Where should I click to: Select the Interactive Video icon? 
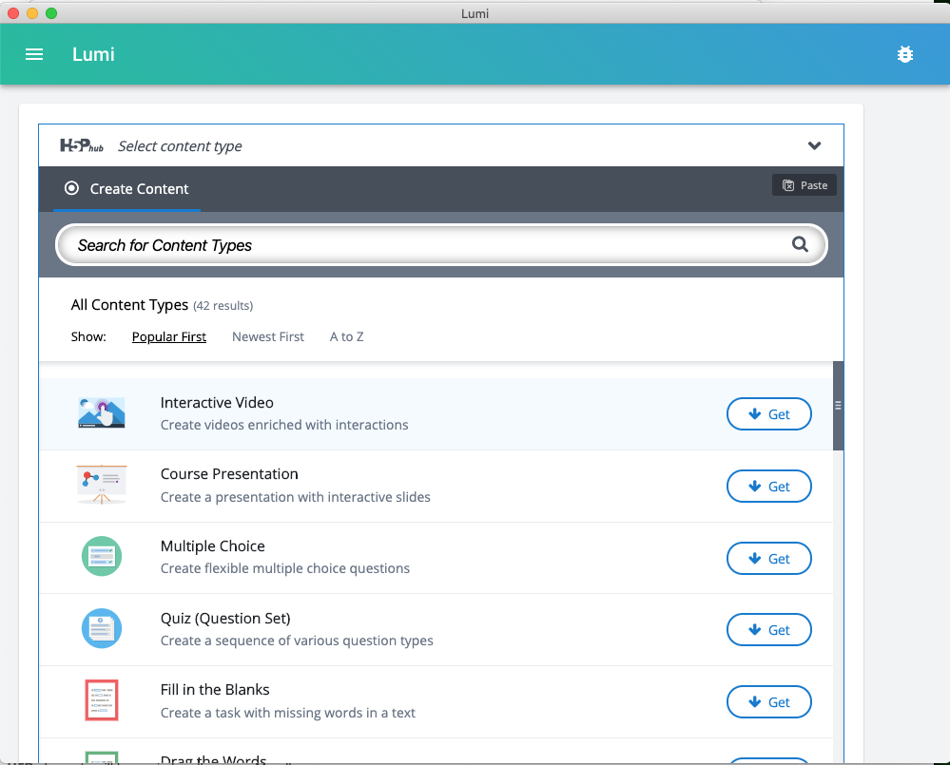102,412
